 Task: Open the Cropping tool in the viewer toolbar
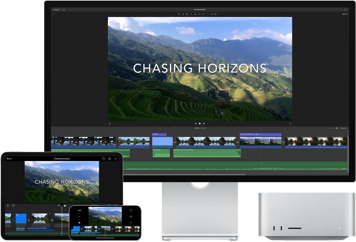tap(191, 14)
